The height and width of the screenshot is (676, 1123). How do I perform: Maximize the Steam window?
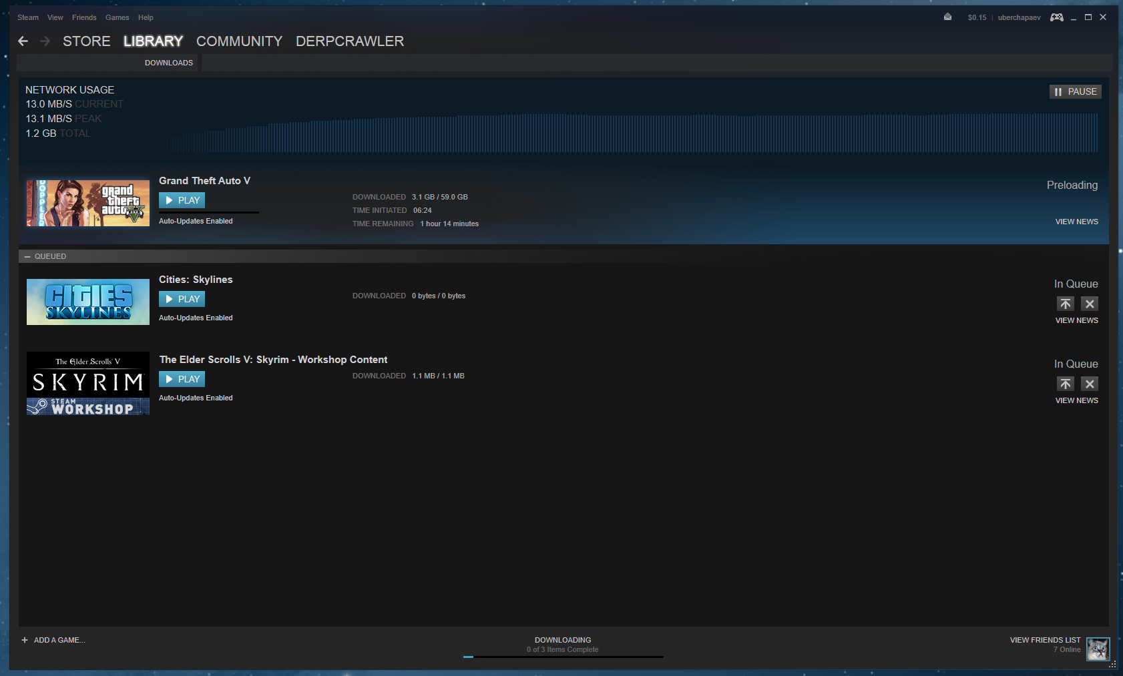point(1088,17)
